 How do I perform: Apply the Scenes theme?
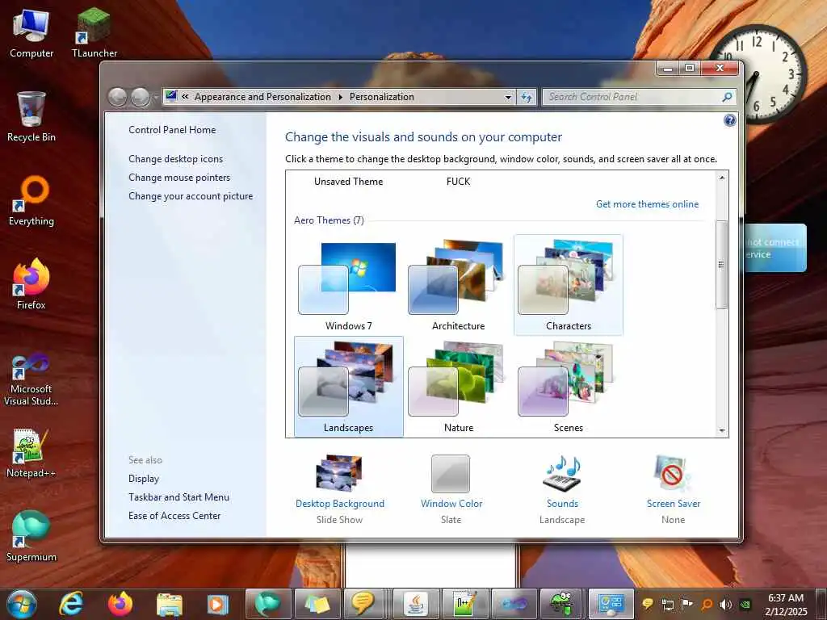pos(568,387)
